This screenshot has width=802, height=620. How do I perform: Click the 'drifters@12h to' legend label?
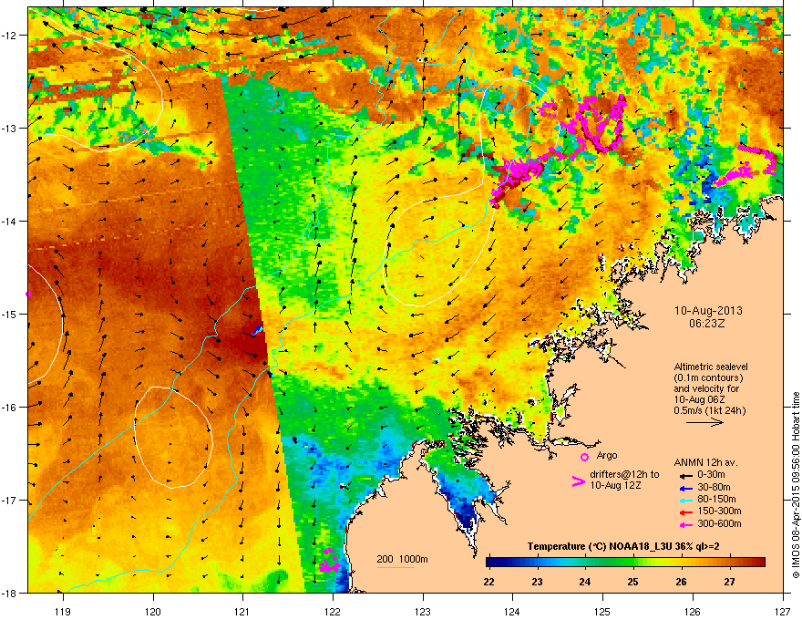(x=624, y=475)
